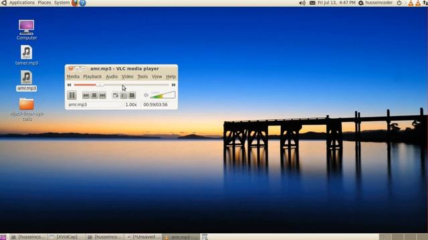Click the 00:59/03:56 elapsed time display
Viewport: 428px width, 240px height.
[x=156, y=105]
